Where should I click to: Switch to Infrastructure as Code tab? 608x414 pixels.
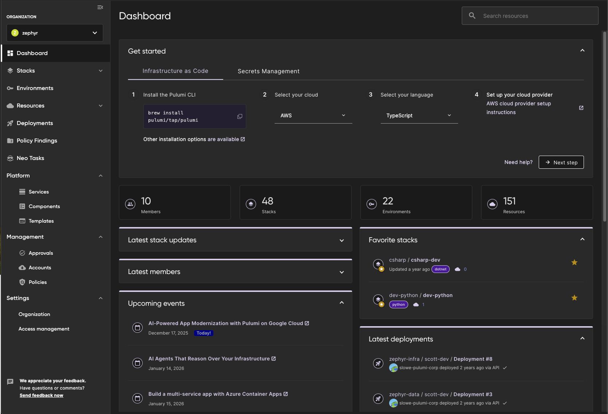tap(175, 71)
